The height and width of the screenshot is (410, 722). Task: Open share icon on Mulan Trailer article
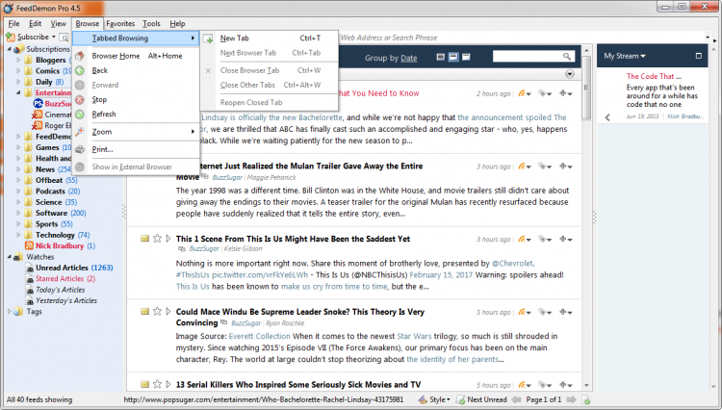pyautogui.click(x=524, y=167)
